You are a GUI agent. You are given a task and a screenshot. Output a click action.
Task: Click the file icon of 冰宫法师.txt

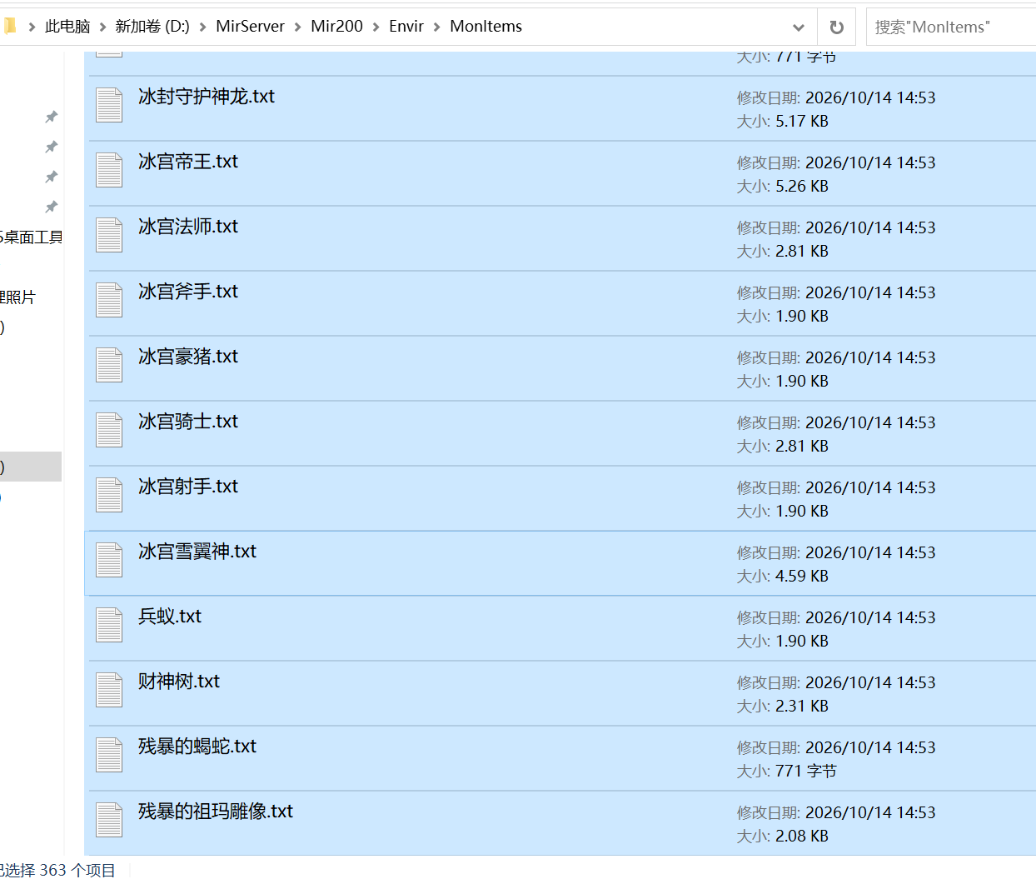click(x=109, y=236)
